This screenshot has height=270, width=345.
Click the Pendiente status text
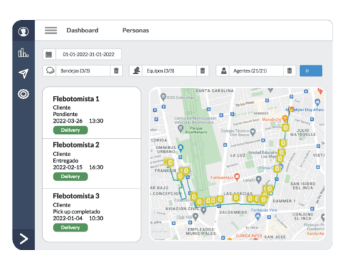click(x=66, y=114)
